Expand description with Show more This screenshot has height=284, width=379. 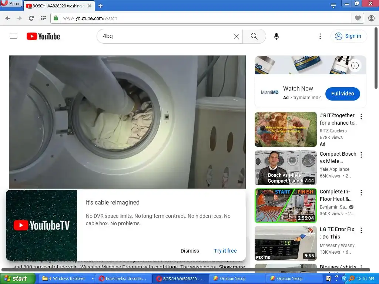pos(232,267)
